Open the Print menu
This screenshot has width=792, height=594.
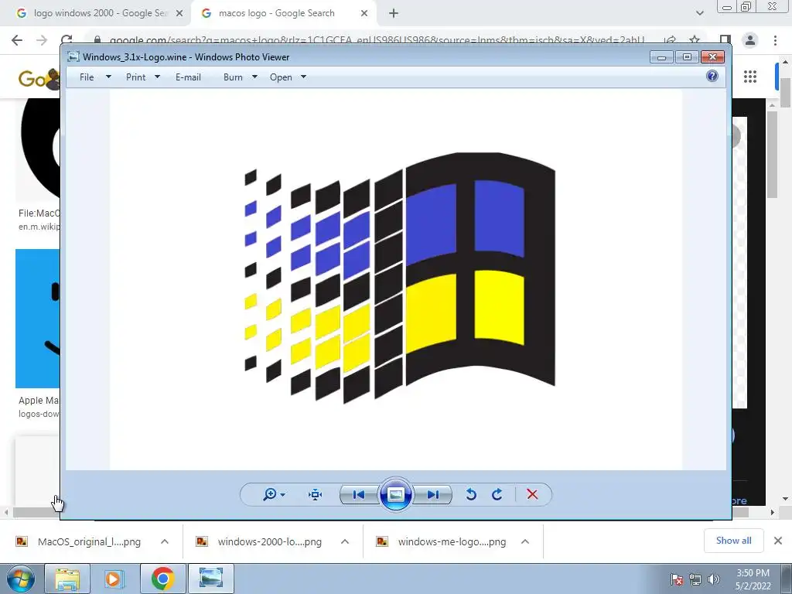(135, 77)
